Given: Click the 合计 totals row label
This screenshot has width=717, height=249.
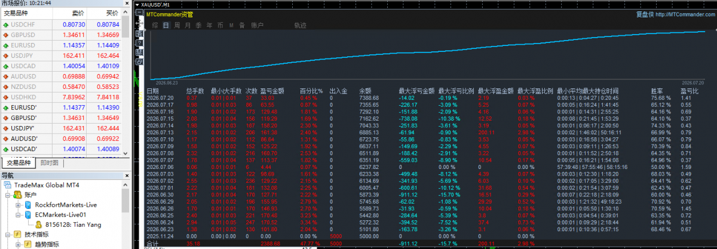Looking at the screenshot, I should [153, 244].
